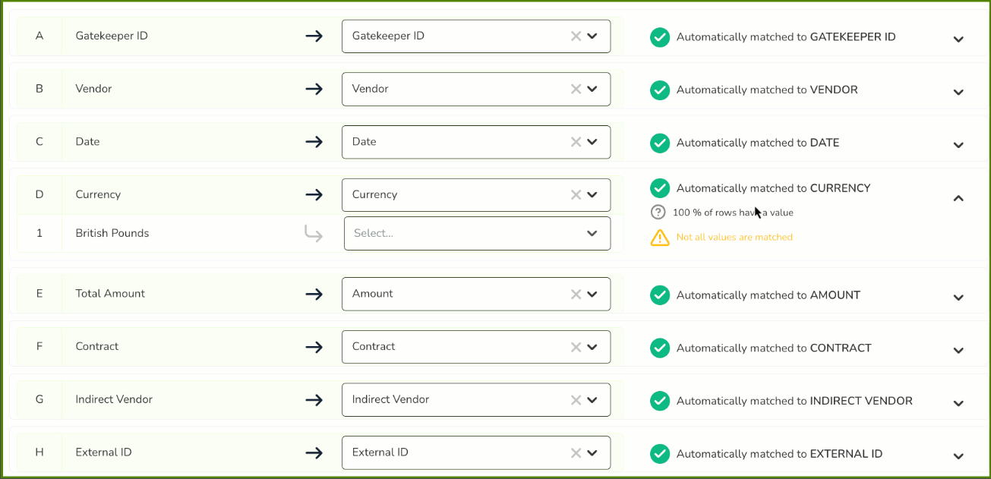The width and height of the screenshot is (991, 479).
Task: Click the curved sub-row arrow beside British Pounds
Action: [314, 233]
